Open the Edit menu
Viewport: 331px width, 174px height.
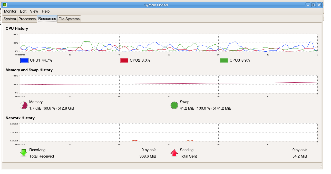[x=23, y=11]
